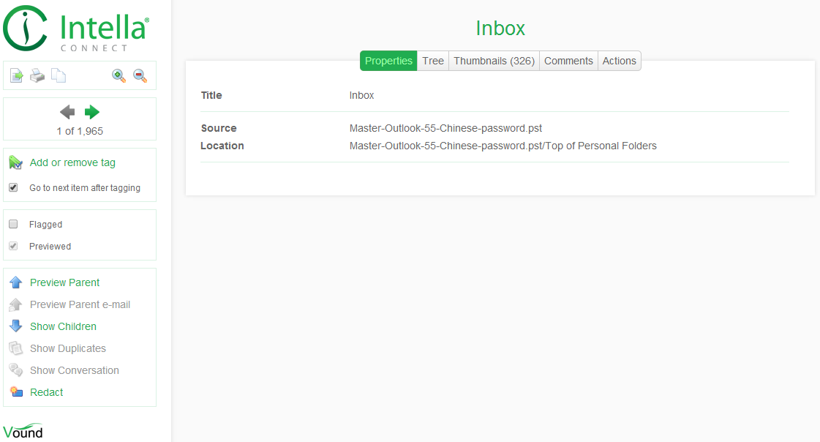Click the Preview Parent link
The image size is (820, 442).
64,282
